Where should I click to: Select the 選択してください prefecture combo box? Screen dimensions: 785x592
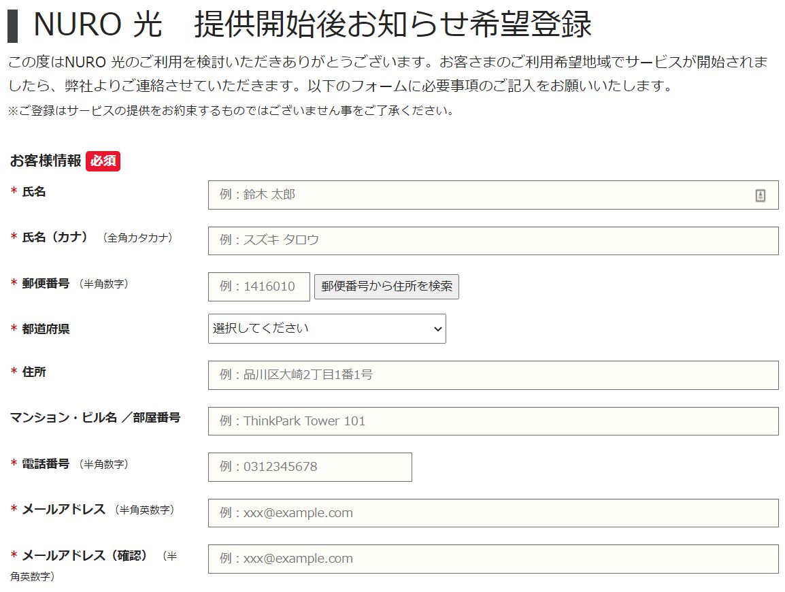[x=327, y=329]
